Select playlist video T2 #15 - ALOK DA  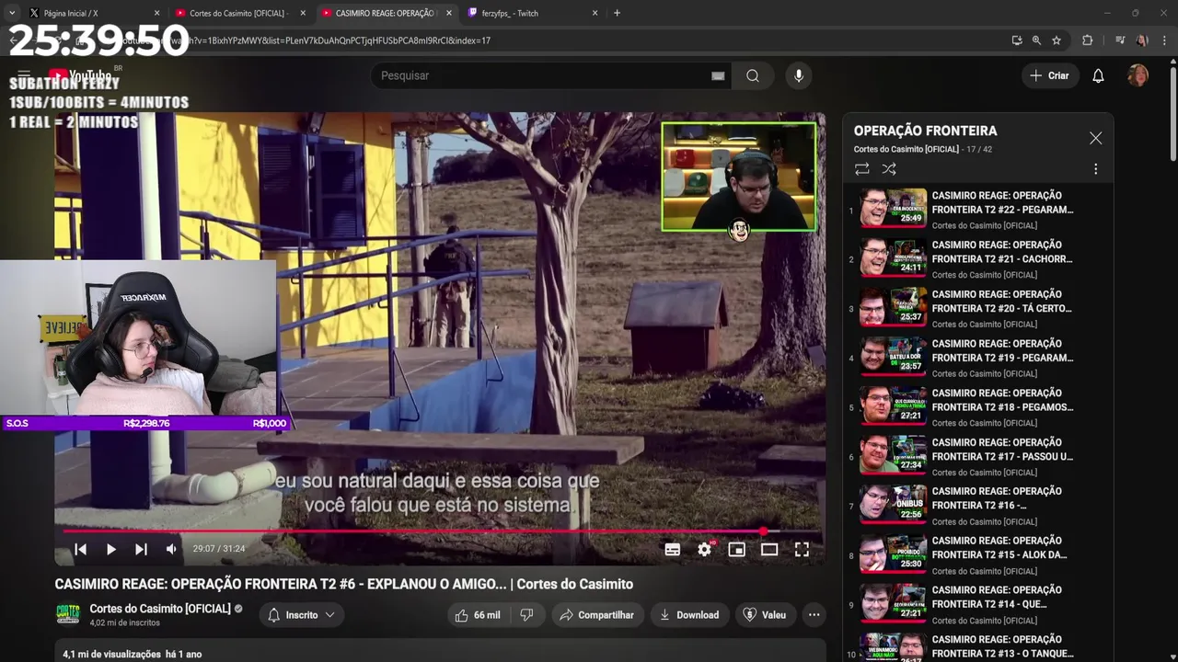[978, 555]
